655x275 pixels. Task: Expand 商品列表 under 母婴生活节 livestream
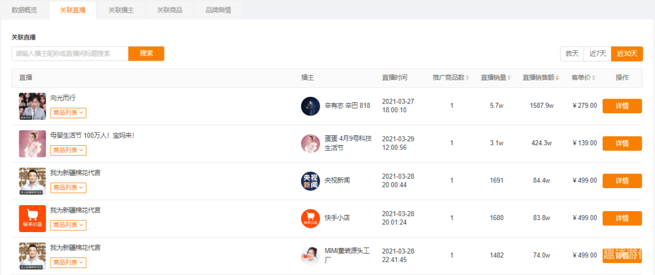pyautogui.click(x=68, y=150)
